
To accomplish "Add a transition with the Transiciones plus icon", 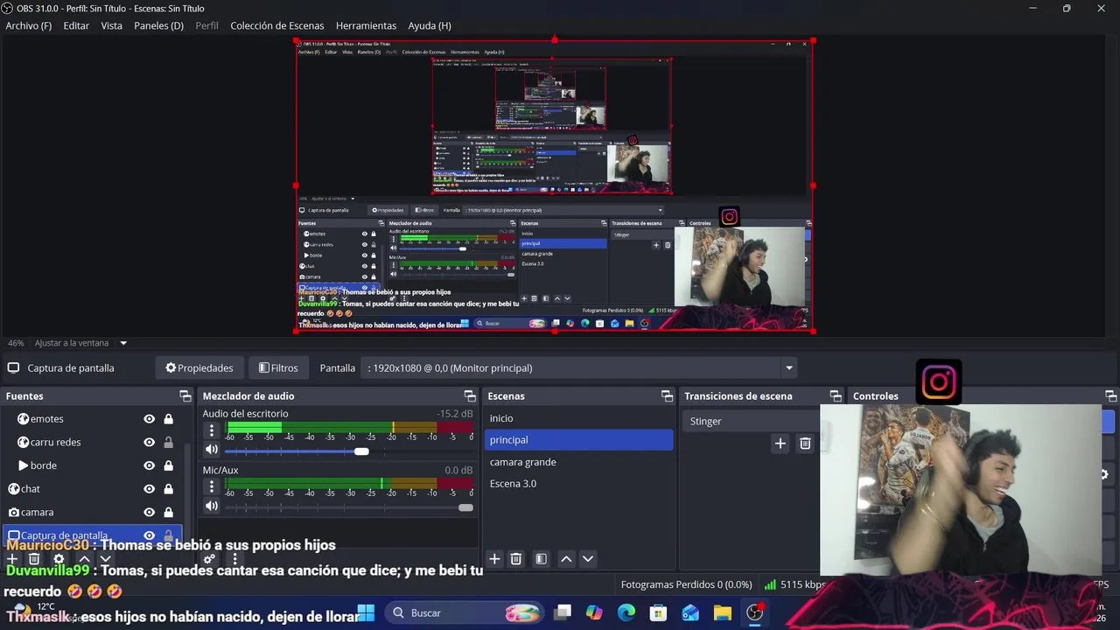I will (x=780, y=444).
